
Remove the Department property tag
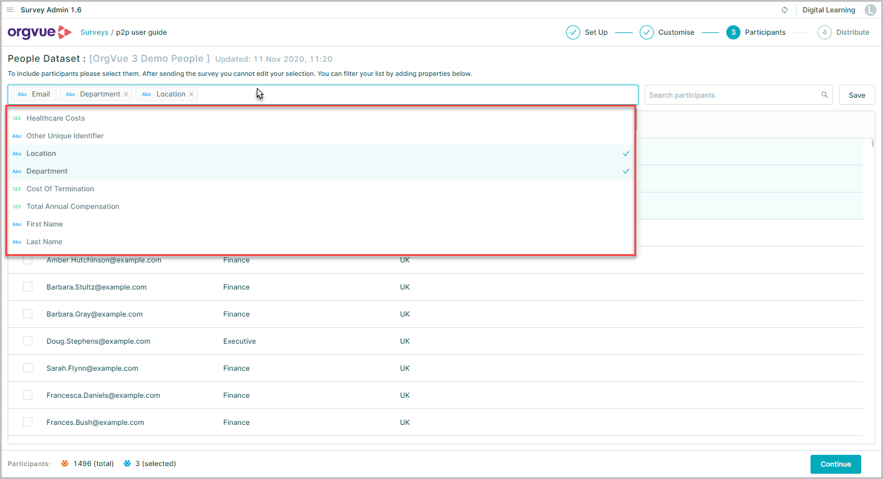126,94
